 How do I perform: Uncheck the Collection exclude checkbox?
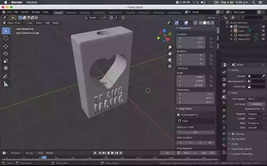pos(231,27)
